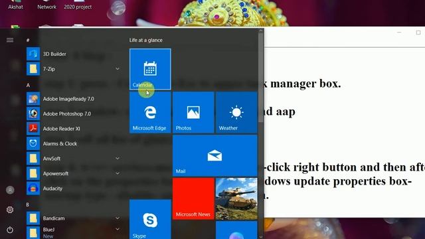Launch Adobe Photoshop 7.0 icon
The width and height of the screenshot is (425, 239).
(x=33, y=114)
